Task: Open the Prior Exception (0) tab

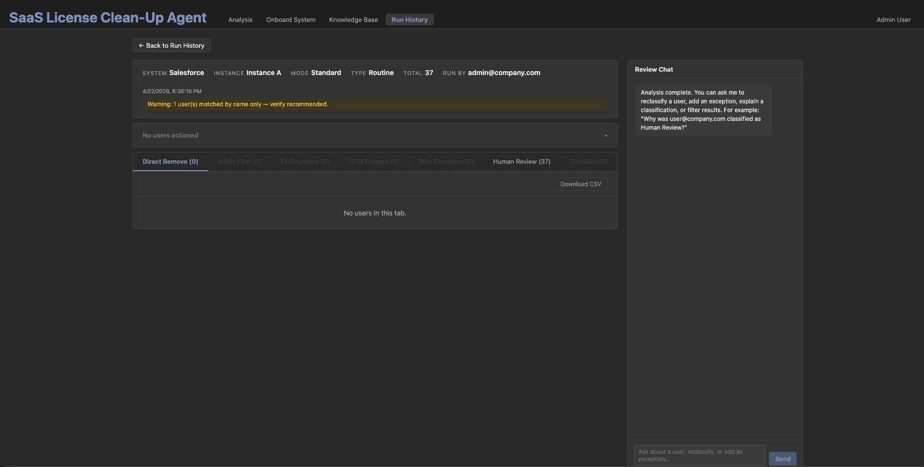Action: 446,161
